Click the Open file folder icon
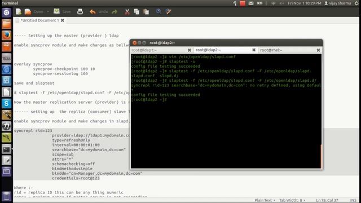Image resolution: width=361 pixels, height=203 pixels. coord(28,11)
